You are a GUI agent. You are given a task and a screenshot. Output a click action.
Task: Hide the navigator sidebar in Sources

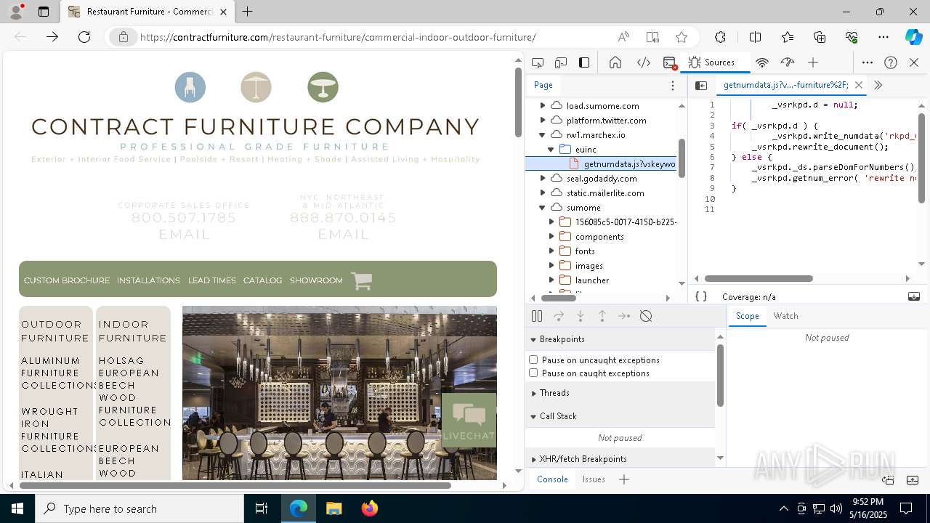click(x=701, y=85)
